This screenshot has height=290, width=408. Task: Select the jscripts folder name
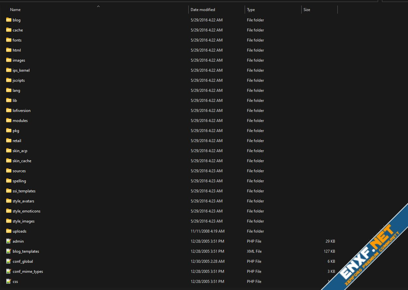click(x=19, y=80)
